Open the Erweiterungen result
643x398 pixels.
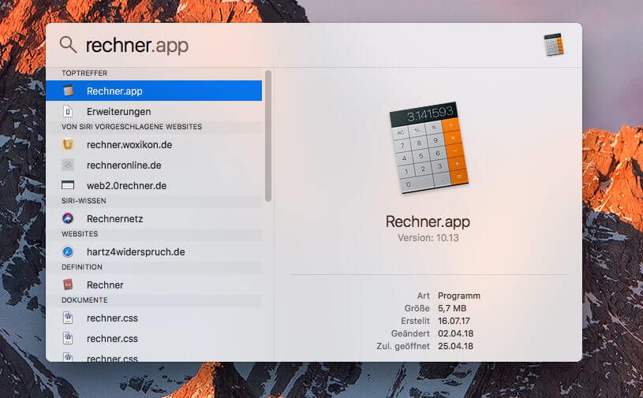click(154, 111)
